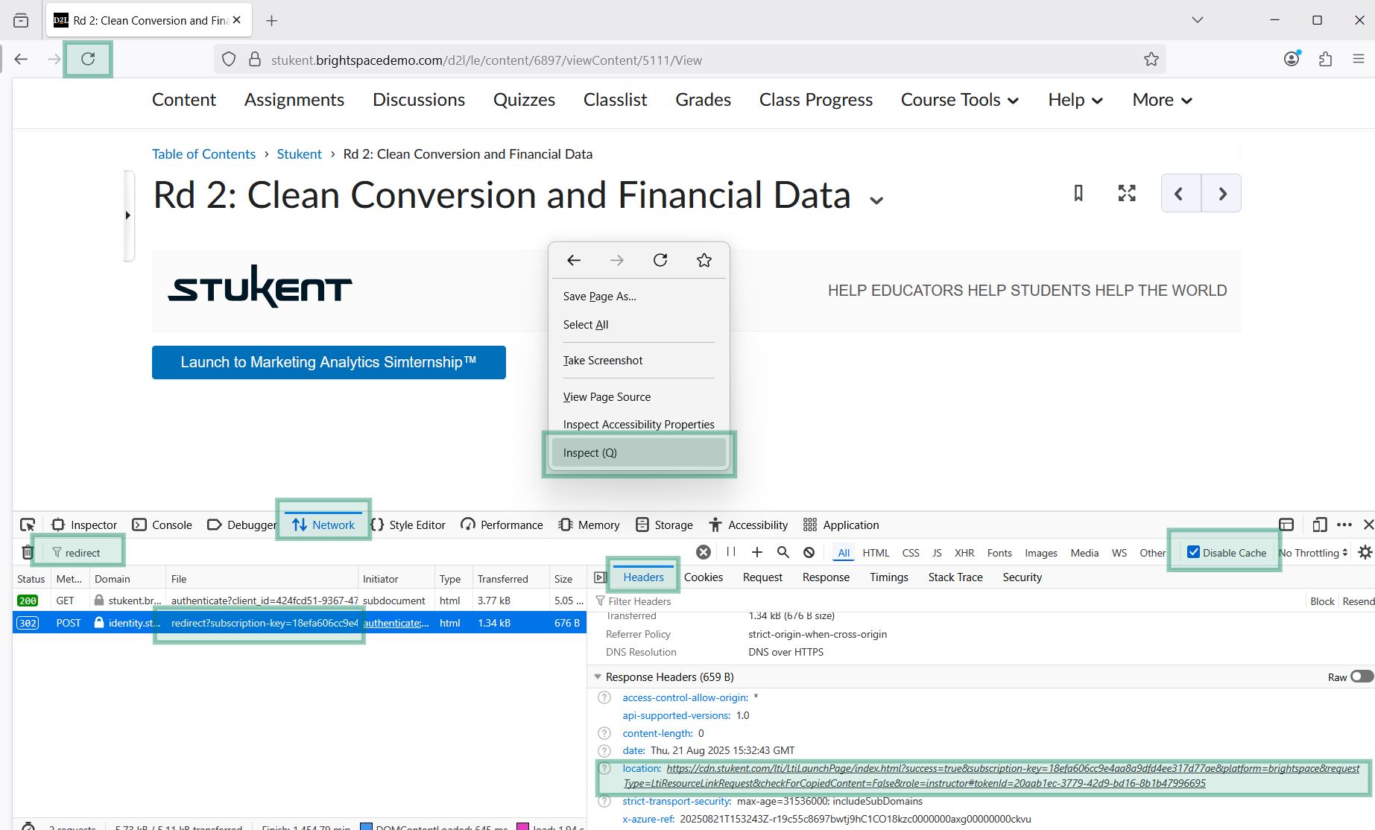Click the Block button in headers panel
This screenshot has height=830, width=1375.
(1322, 601)
